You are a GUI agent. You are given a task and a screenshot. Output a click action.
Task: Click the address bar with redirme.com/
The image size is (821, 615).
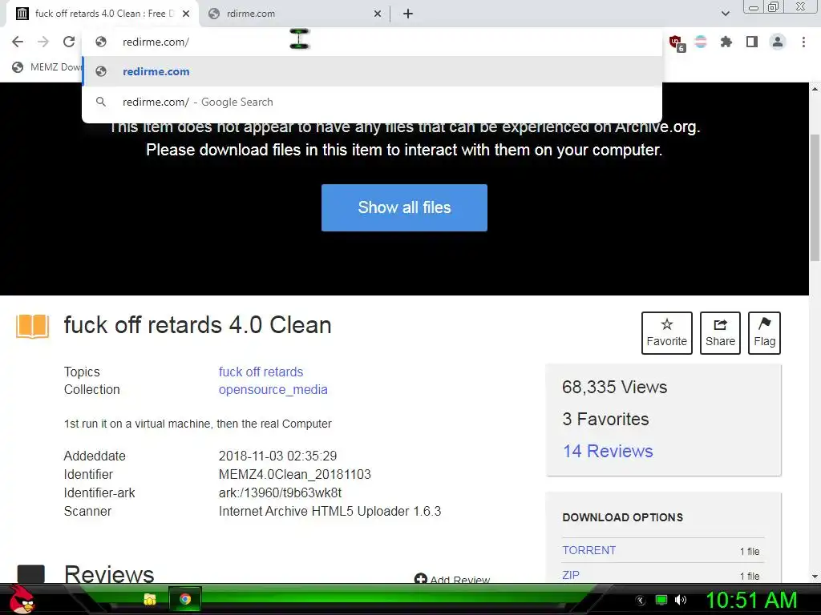372,42
